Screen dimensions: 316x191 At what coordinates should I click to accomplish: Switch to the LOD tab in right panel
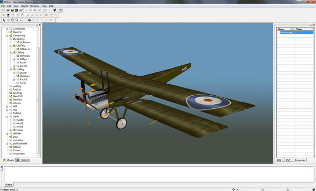[x=279, y=160]
